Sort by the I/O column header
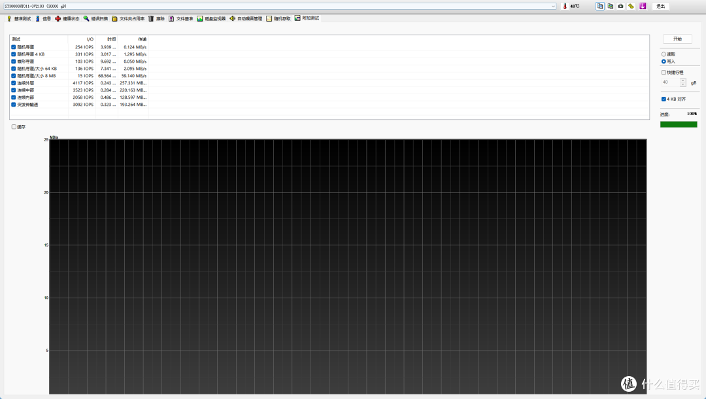Image resolution: width=706 pixels, height=399 pixels. [x=82, y=39]
